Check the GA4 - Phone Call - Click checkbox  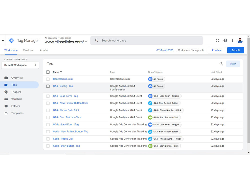tap(48, 110)
